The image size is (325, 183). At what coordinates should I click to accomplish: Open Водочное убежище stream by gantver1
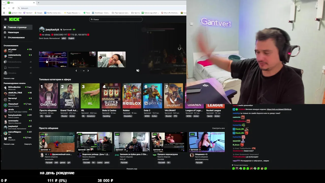point(94,142)
